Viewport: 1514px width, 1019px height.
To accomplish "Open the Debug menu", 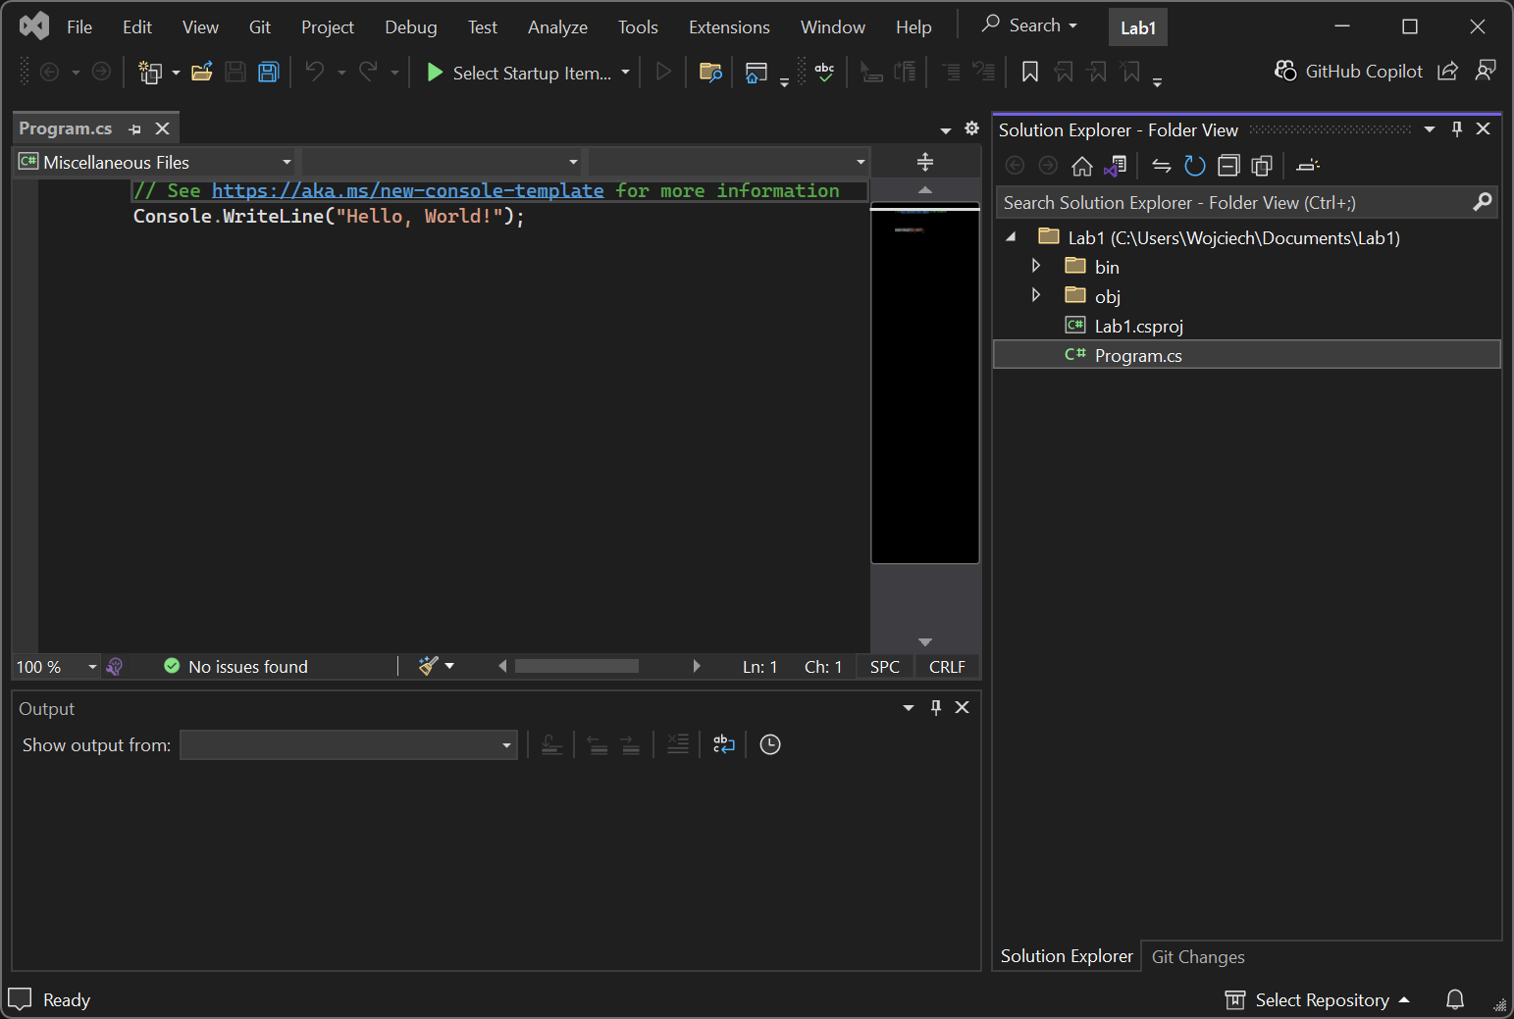I will 410,27.
